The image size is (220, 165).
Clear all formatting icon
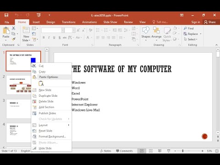click(x=91, y=30)
